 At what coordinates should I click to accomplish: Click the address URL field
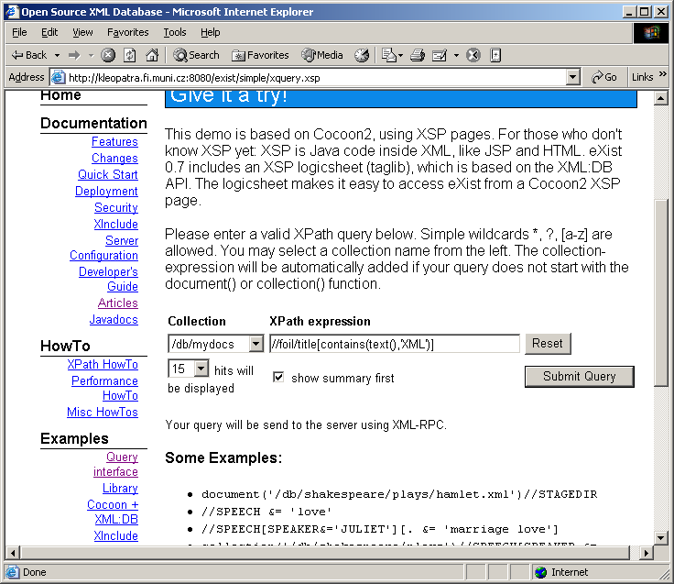315,77
